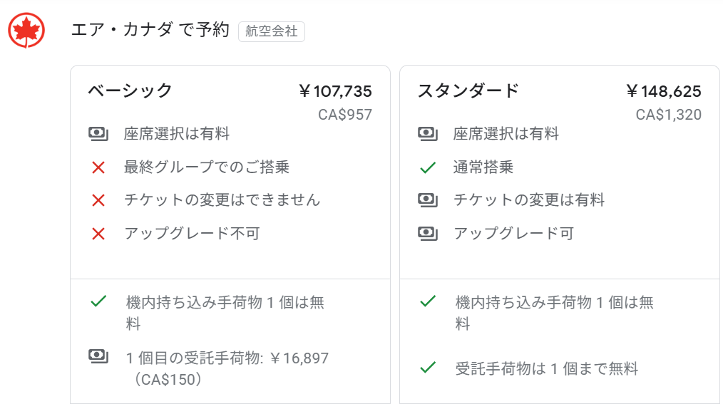
Task: Click the 航空会社 badge
Action: [272, 31]
